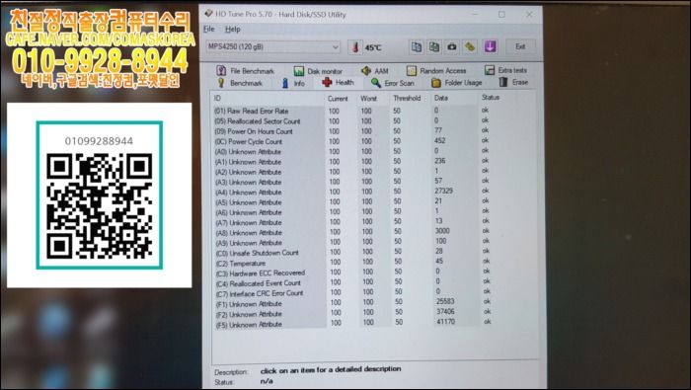Click the Disk monitor chart icon
Image resolution: width=691 pixels, height=390 pixels.
coord(299,71)
